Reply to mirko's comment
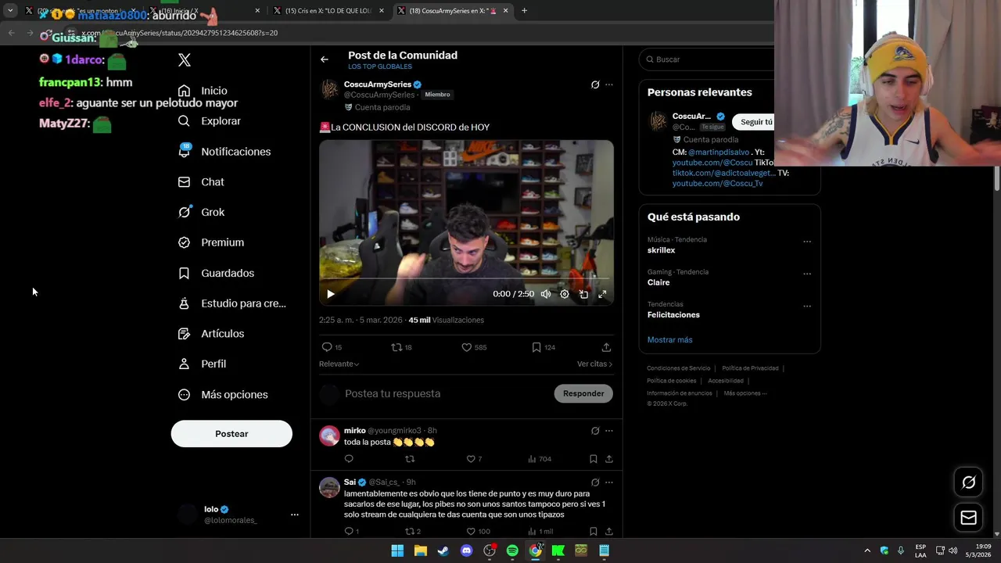 pos(349,459)
